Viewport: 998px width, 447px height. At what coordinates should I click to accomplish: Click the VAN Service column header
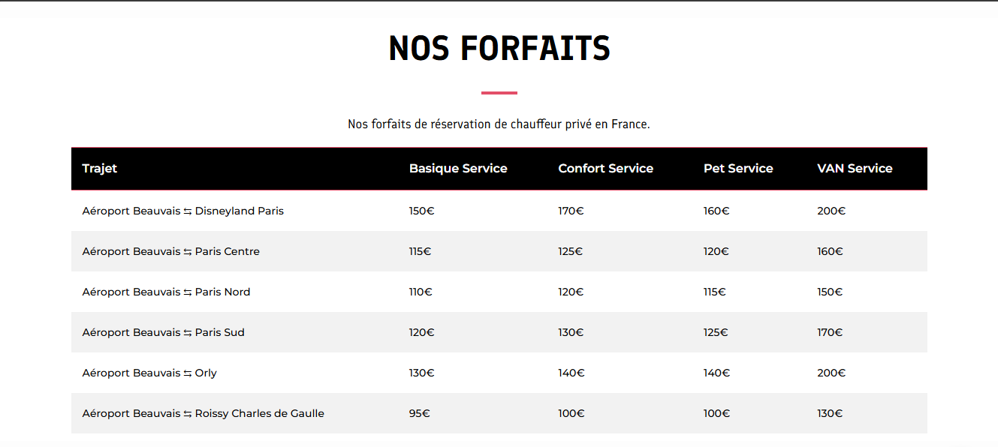[x=855, y=169]
